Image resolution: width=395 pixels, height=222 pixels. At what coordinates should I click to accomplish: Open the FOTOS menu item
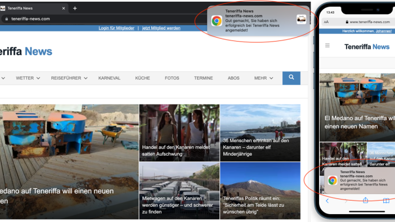(x=172, y=78)
